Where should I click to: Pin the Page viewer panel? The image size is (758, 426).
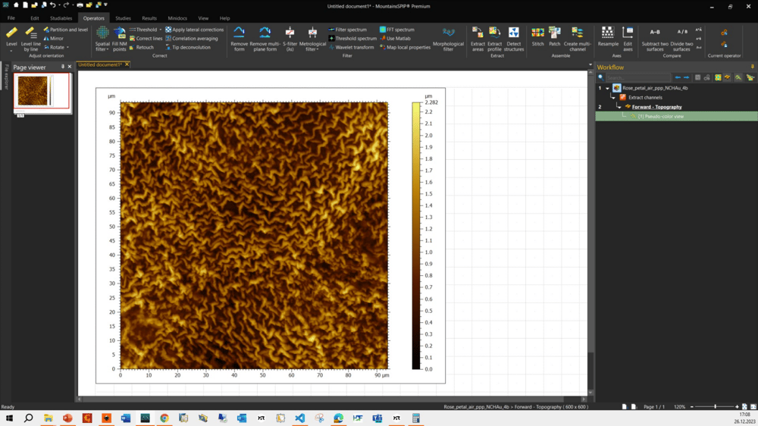[62, 67]
